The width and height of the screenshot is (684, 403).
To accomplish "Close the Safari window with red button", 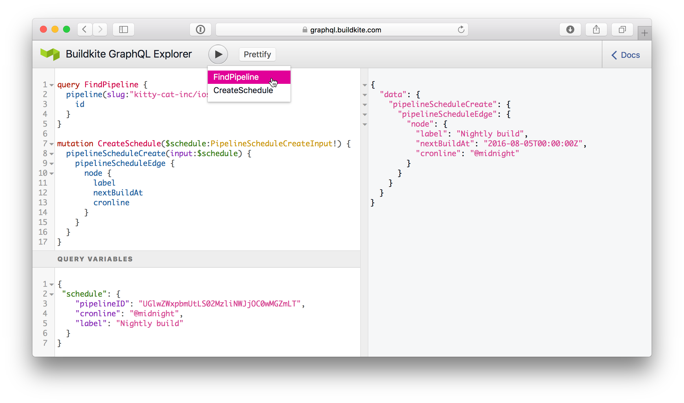I will [x=43, y=29].
